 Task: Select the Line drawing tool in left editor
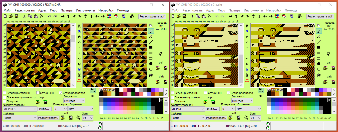coord(151,42)
